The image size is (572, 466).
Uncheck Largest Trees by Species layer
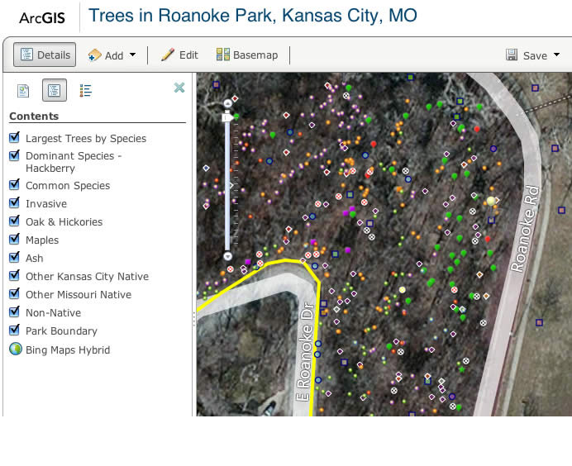pos(14,138)
